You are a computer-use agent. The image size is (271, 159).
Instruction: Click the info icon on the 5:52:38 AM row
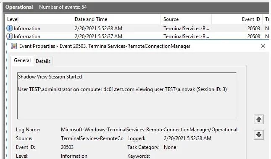point(10,28)
